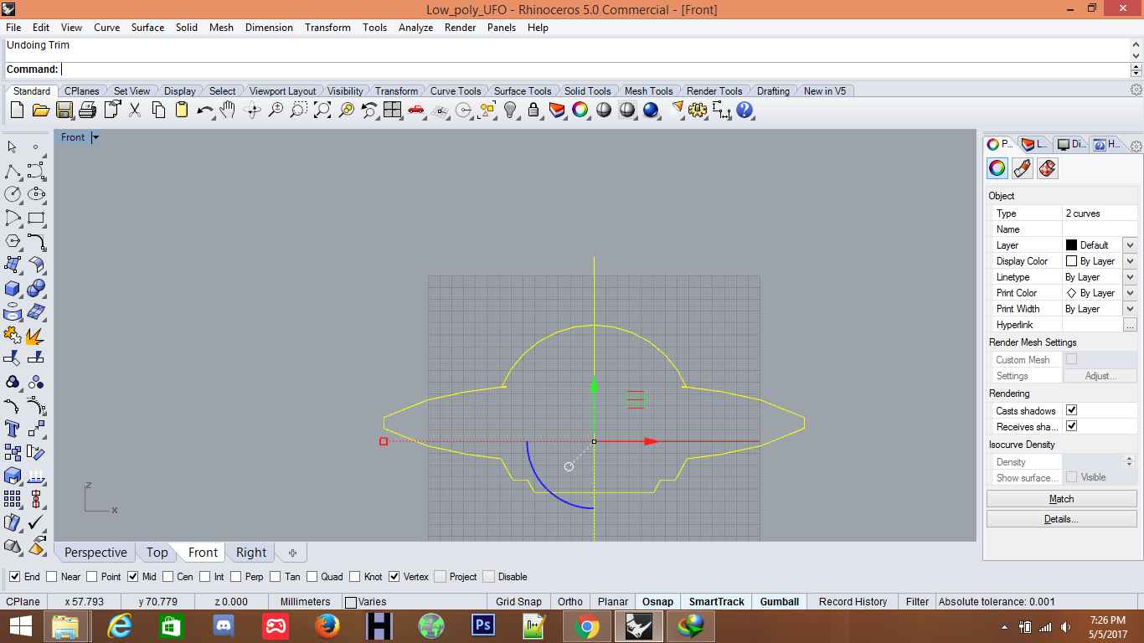Click the color wheel object properties icon

click(x=997, y=168)
